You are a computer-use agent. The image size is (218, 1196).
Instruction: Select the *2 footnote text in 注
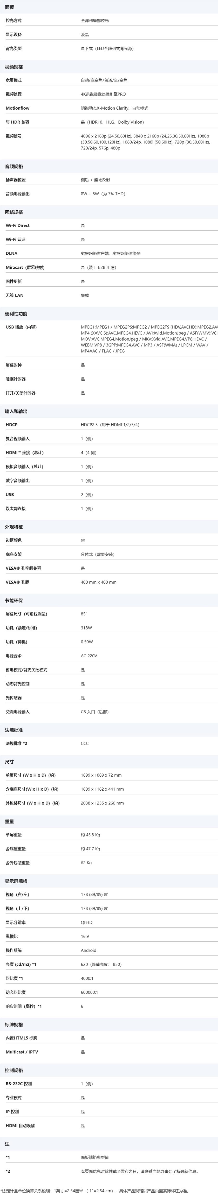pos(139,1171)
